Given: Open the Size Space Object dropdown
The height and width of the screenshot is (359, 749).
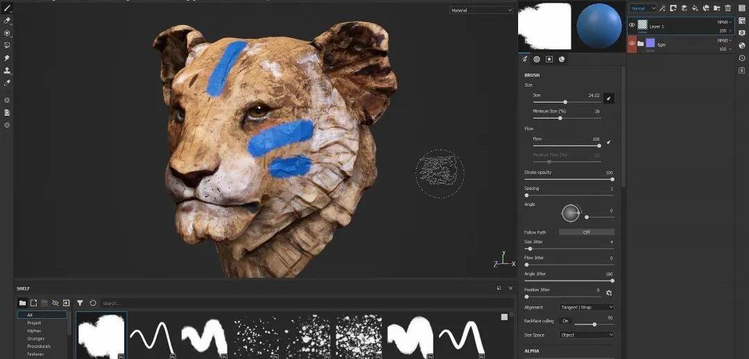Looking at the screenshot, I should click(x=586, y=335).
